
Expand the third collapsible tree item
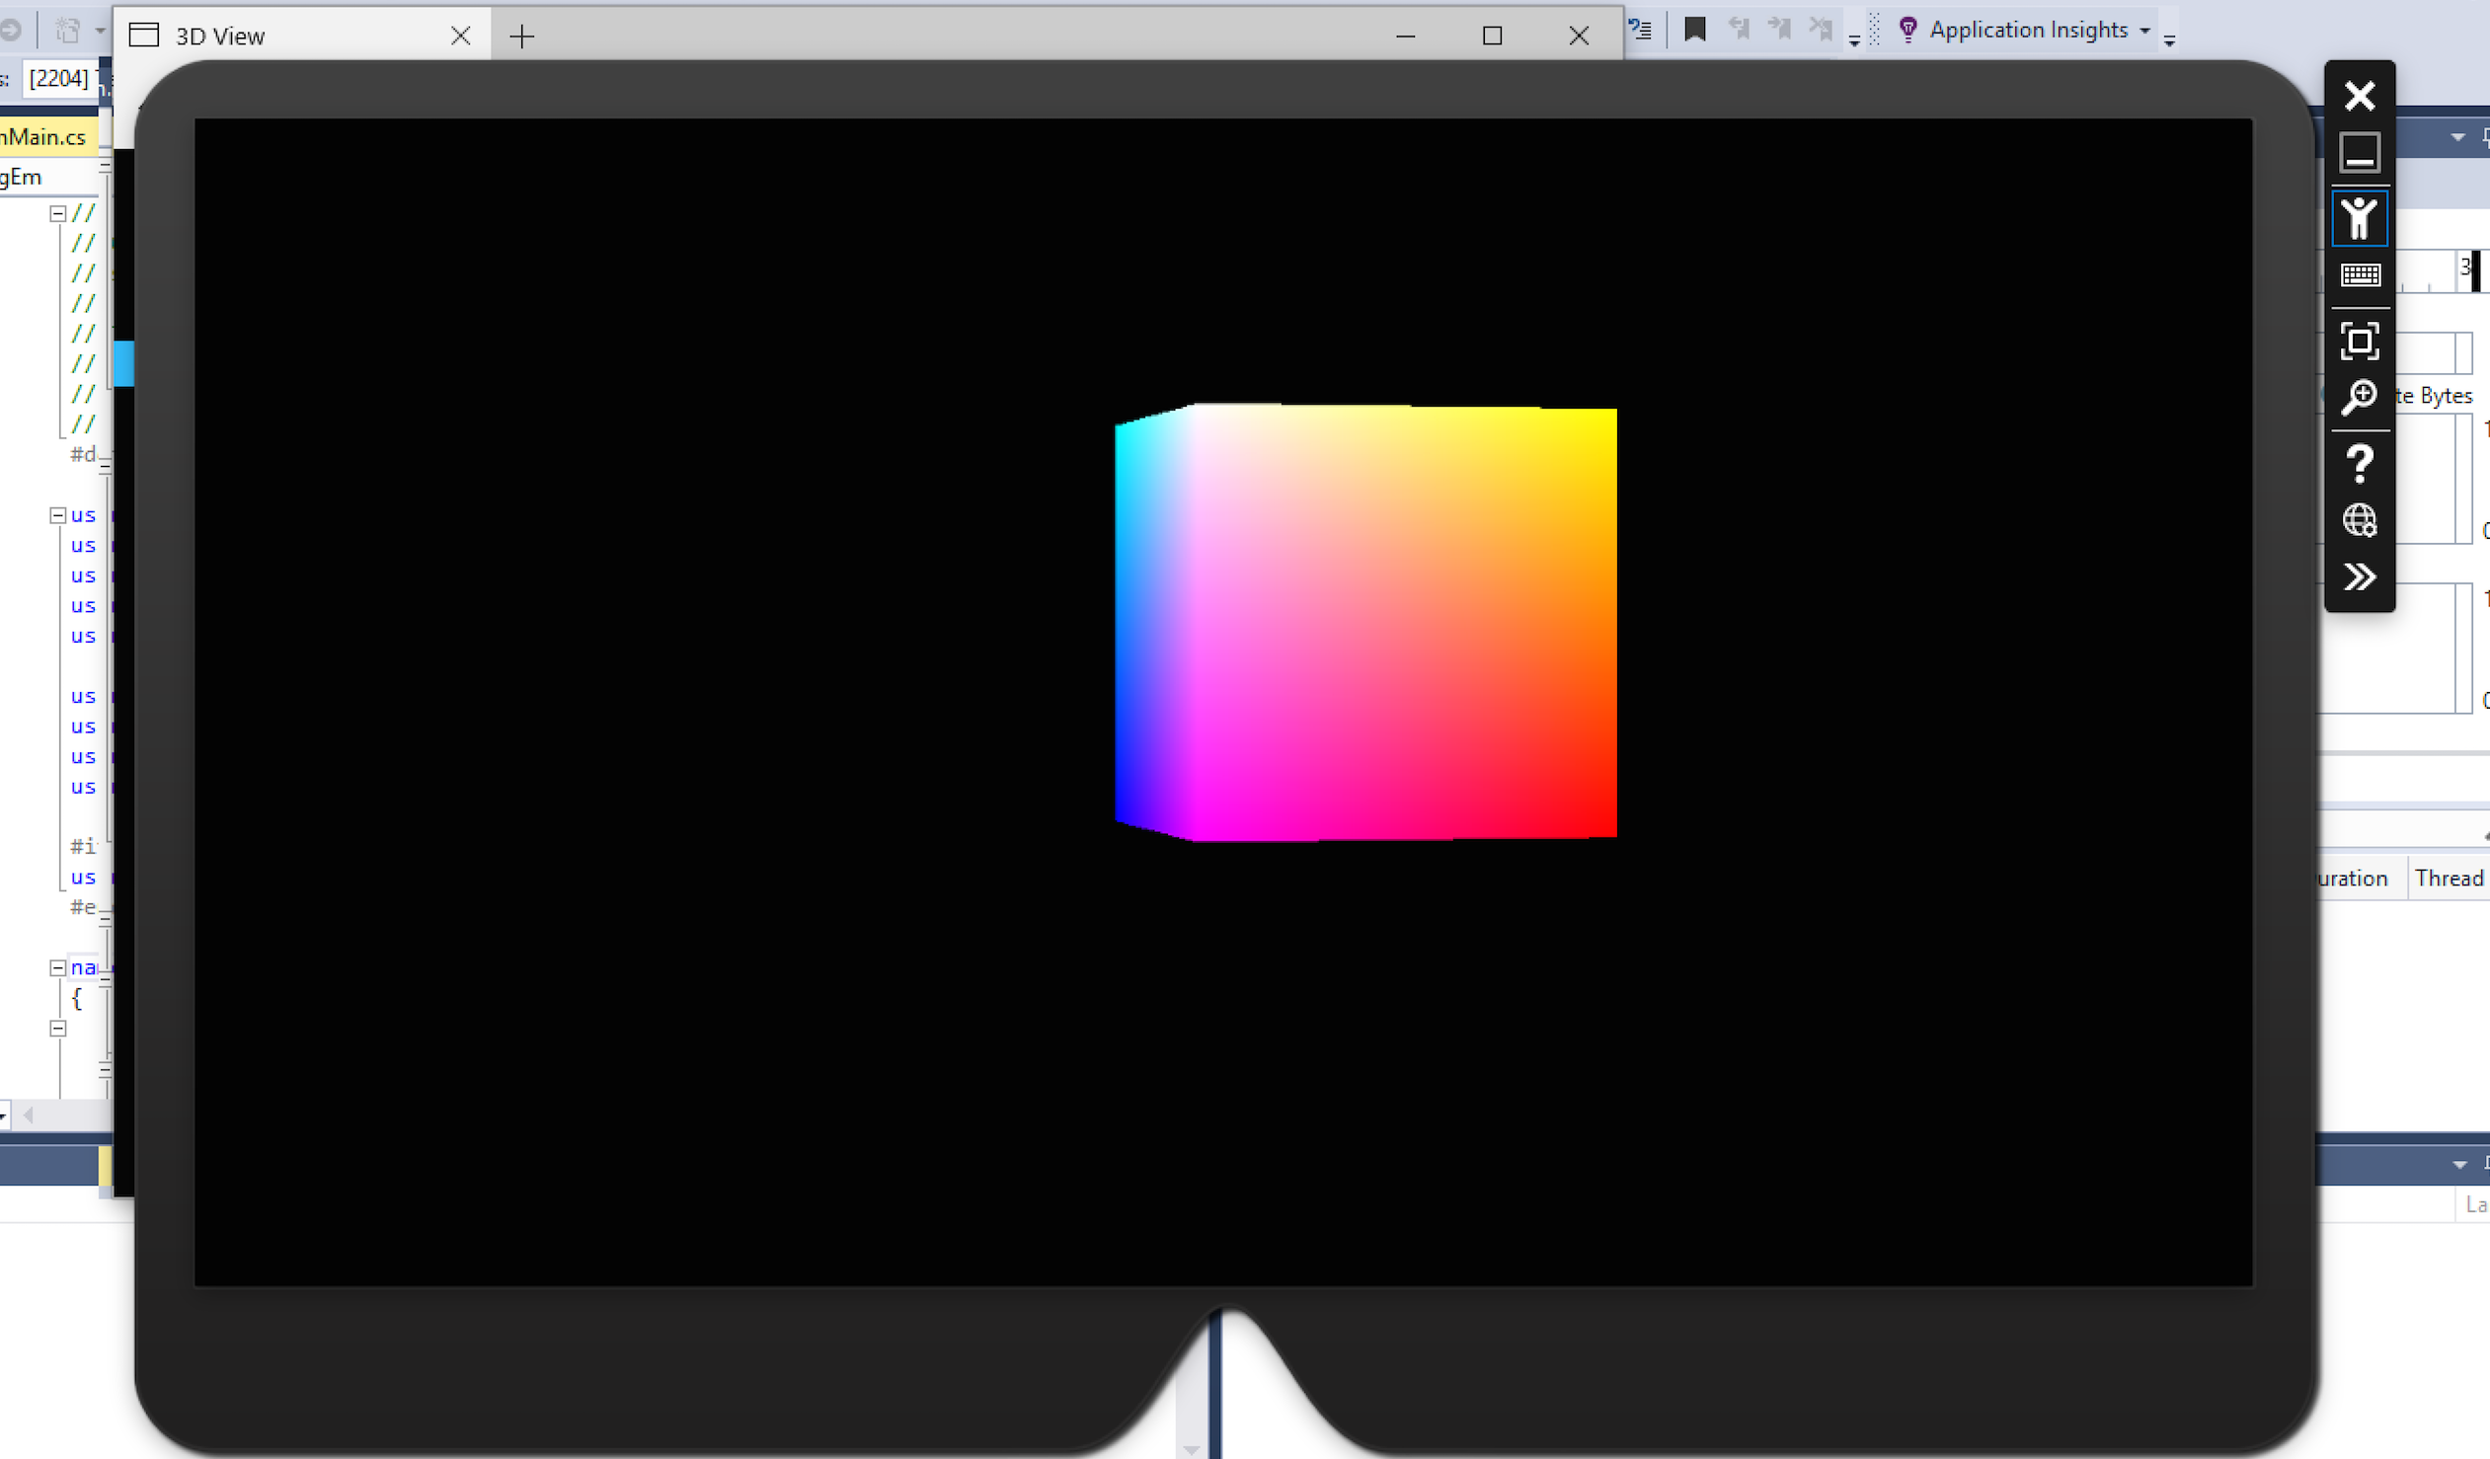pos(55,967)
